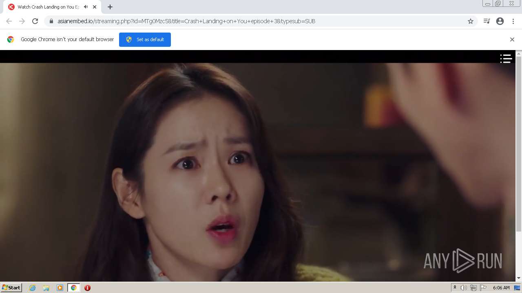Screen dimensions: 522x293
Task: Open a new browser tab
Action: 110,7
